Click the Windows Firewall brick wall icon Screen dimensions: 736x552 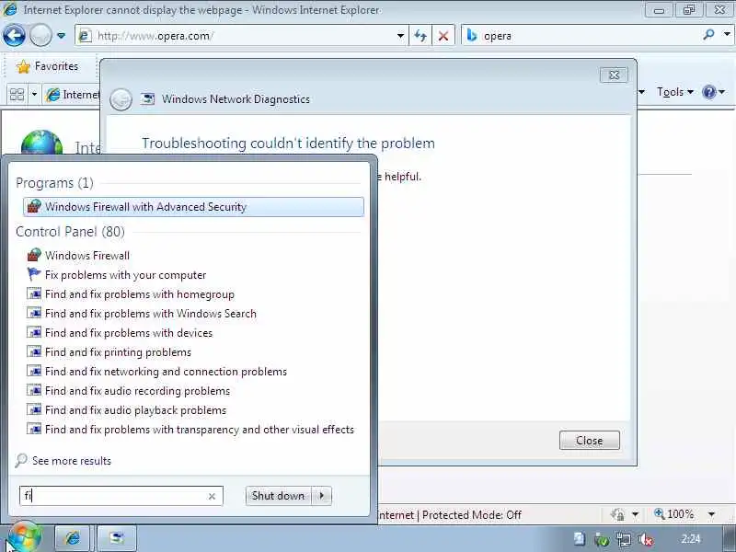(x=34, y=256)
